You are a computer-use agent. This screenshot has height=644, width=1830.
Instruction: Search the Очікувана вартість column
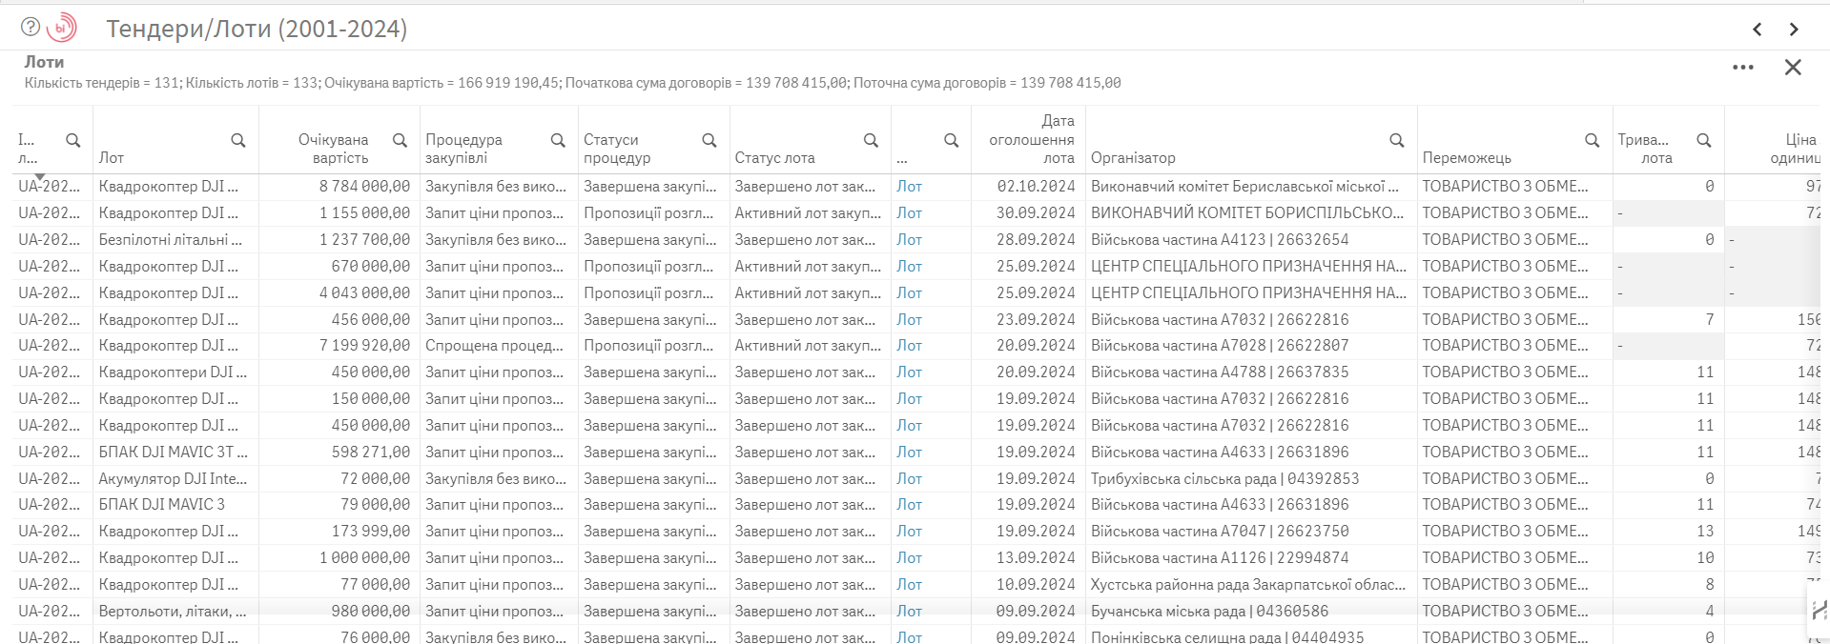coord(401,141)
